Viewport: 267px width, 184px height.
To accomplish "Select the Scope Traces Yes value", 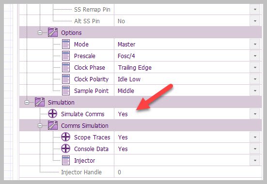I will [123, 137].
